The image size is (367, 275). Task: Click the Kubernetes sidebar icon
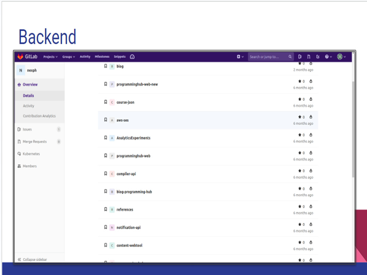[19, 154]
